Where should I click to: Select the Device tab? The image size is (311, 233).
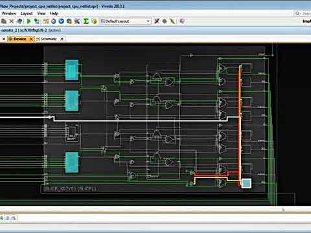click(x=19, y=39)
